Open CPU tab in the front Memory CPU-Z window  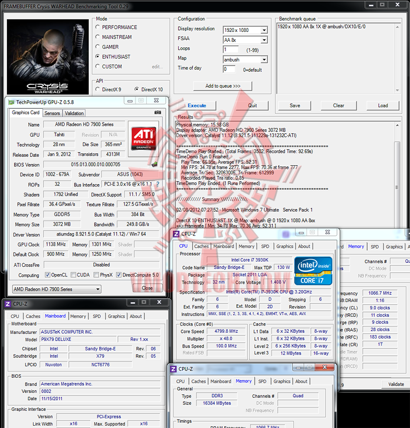pos(181,381)
